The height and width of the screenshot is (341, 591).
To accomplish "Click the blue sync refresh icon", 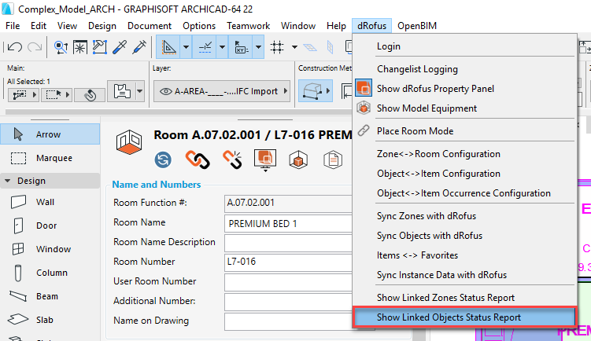I will [164, 160].
